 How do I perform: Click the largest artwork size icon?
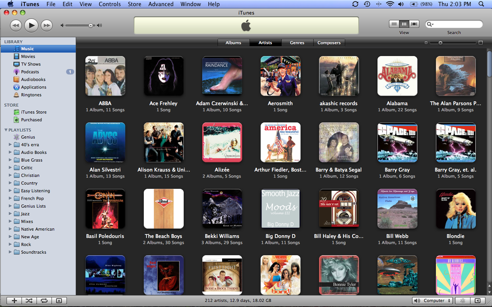(480, 43)
